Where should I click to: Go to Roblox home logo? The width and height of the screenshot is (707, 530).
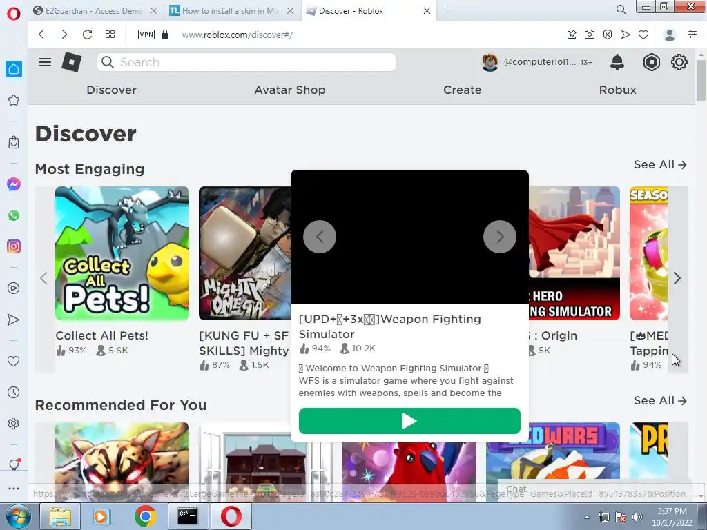click(72, 62)
